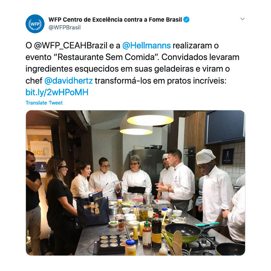
Task: Open the attached kitchen event photo
Action: tap(135, 183)
